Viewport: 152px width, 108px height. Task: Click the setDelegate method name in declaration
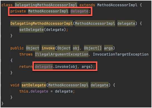34,85
